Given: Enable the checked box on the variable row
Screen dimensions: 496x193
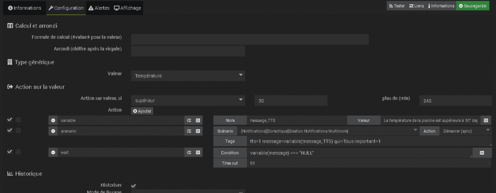Looking at the screenshot, I should point(10,119).
